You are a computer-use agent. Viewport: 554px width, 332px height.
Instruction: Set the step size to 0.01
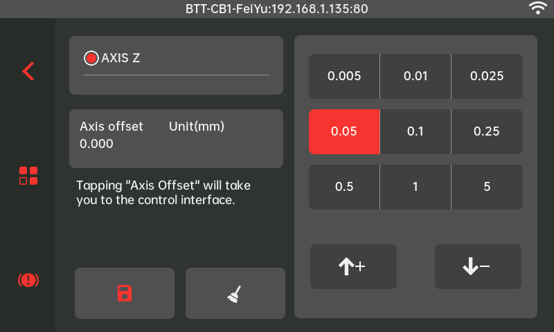(x=415, y=76)
